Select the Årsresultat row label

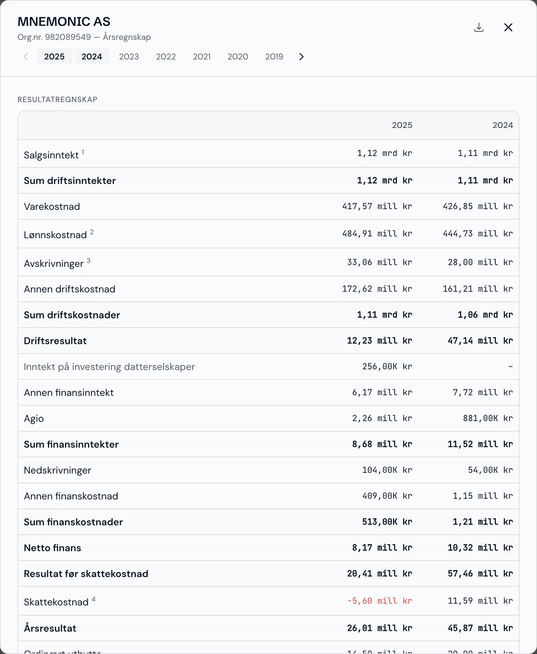50,628
